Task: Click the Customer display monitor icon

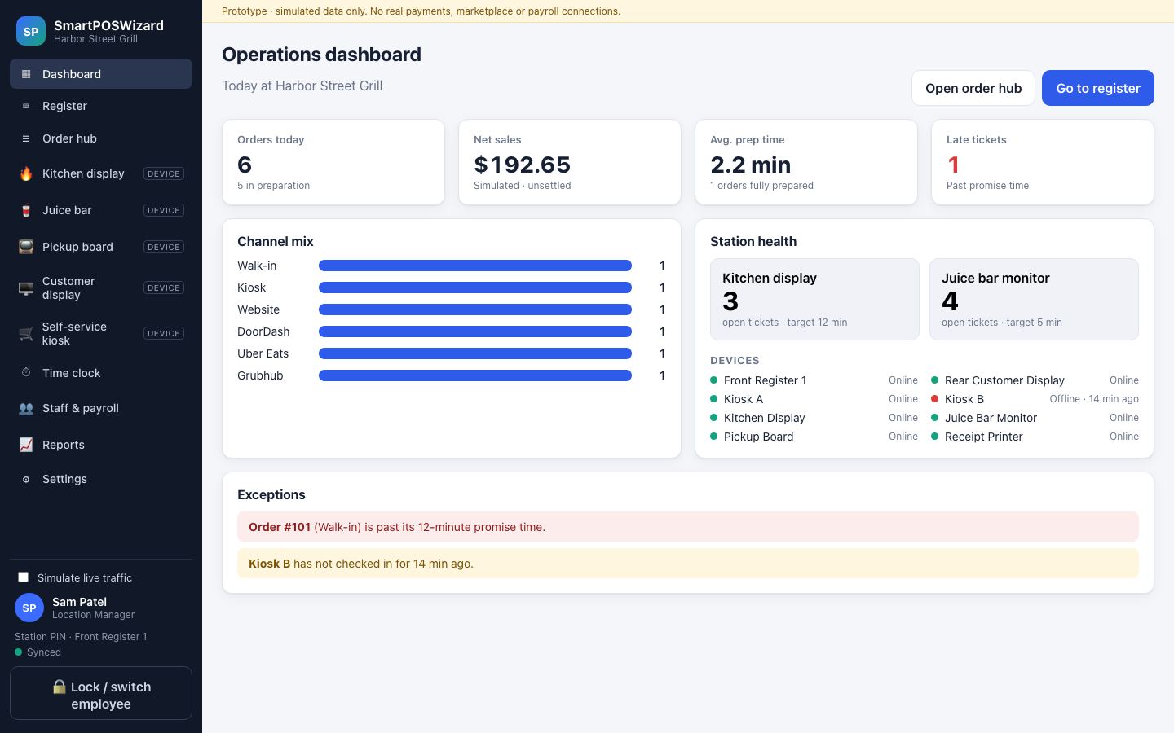Action: 26,288
